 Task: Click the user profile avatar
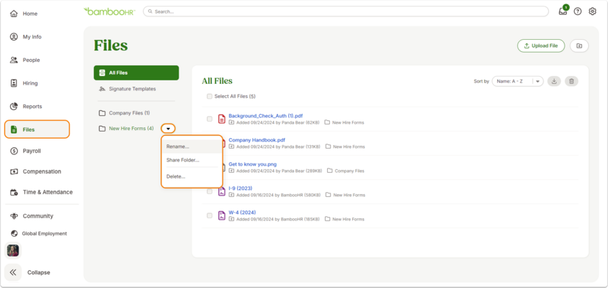tap(13, 251)
